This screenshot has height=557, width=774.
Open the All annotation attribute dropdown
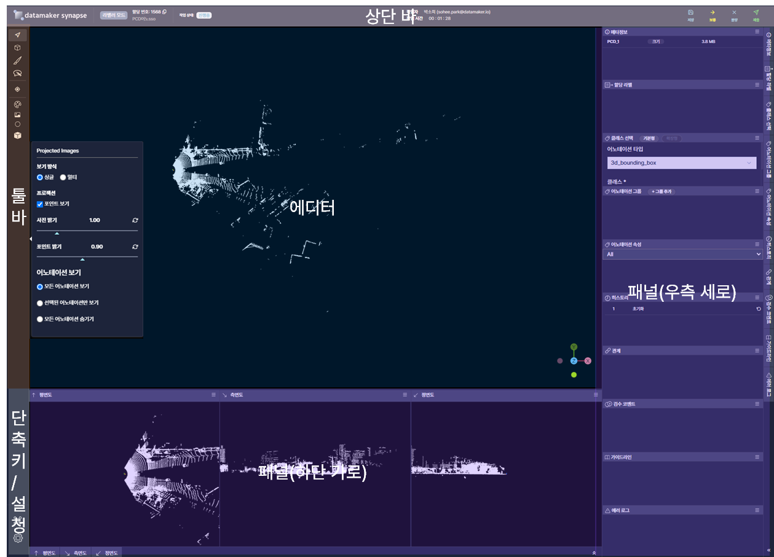[x=682, y=254]
